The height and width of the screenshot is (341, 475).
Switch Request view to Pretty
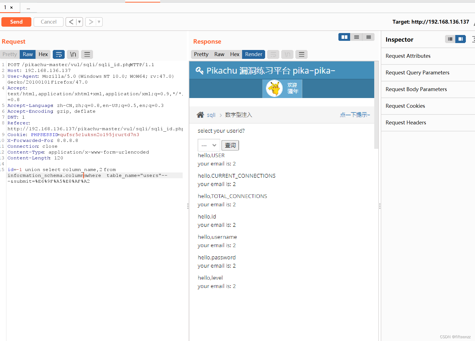[x=10, y=54]
